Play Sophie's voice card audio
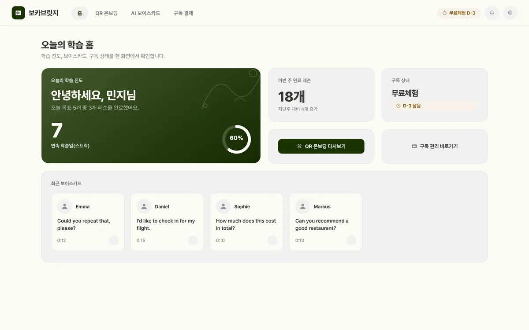529x330 pixels. 272,240
